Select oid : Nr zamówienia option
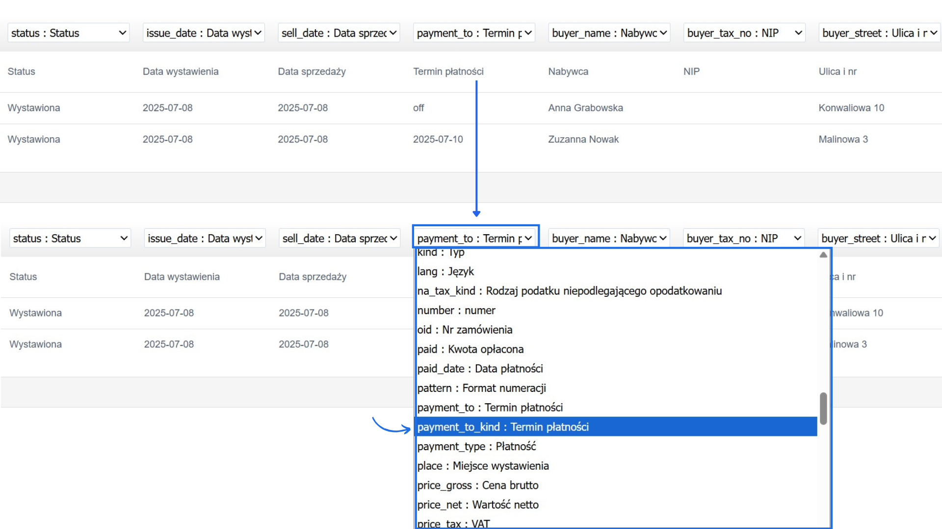The image size is (942, 529). tap(465, 330)
